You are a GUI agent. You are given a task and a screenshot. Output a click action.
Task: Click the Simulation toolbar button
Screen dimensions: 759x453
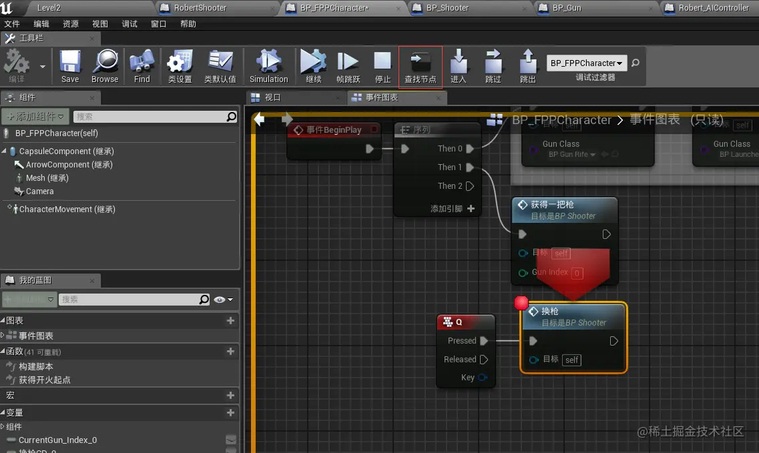pyautogui.click(x=268, y=66)
